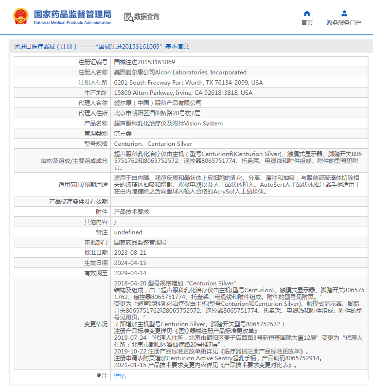
Task: Open 政务服务门户 text link
Action: tap(344, 22)
